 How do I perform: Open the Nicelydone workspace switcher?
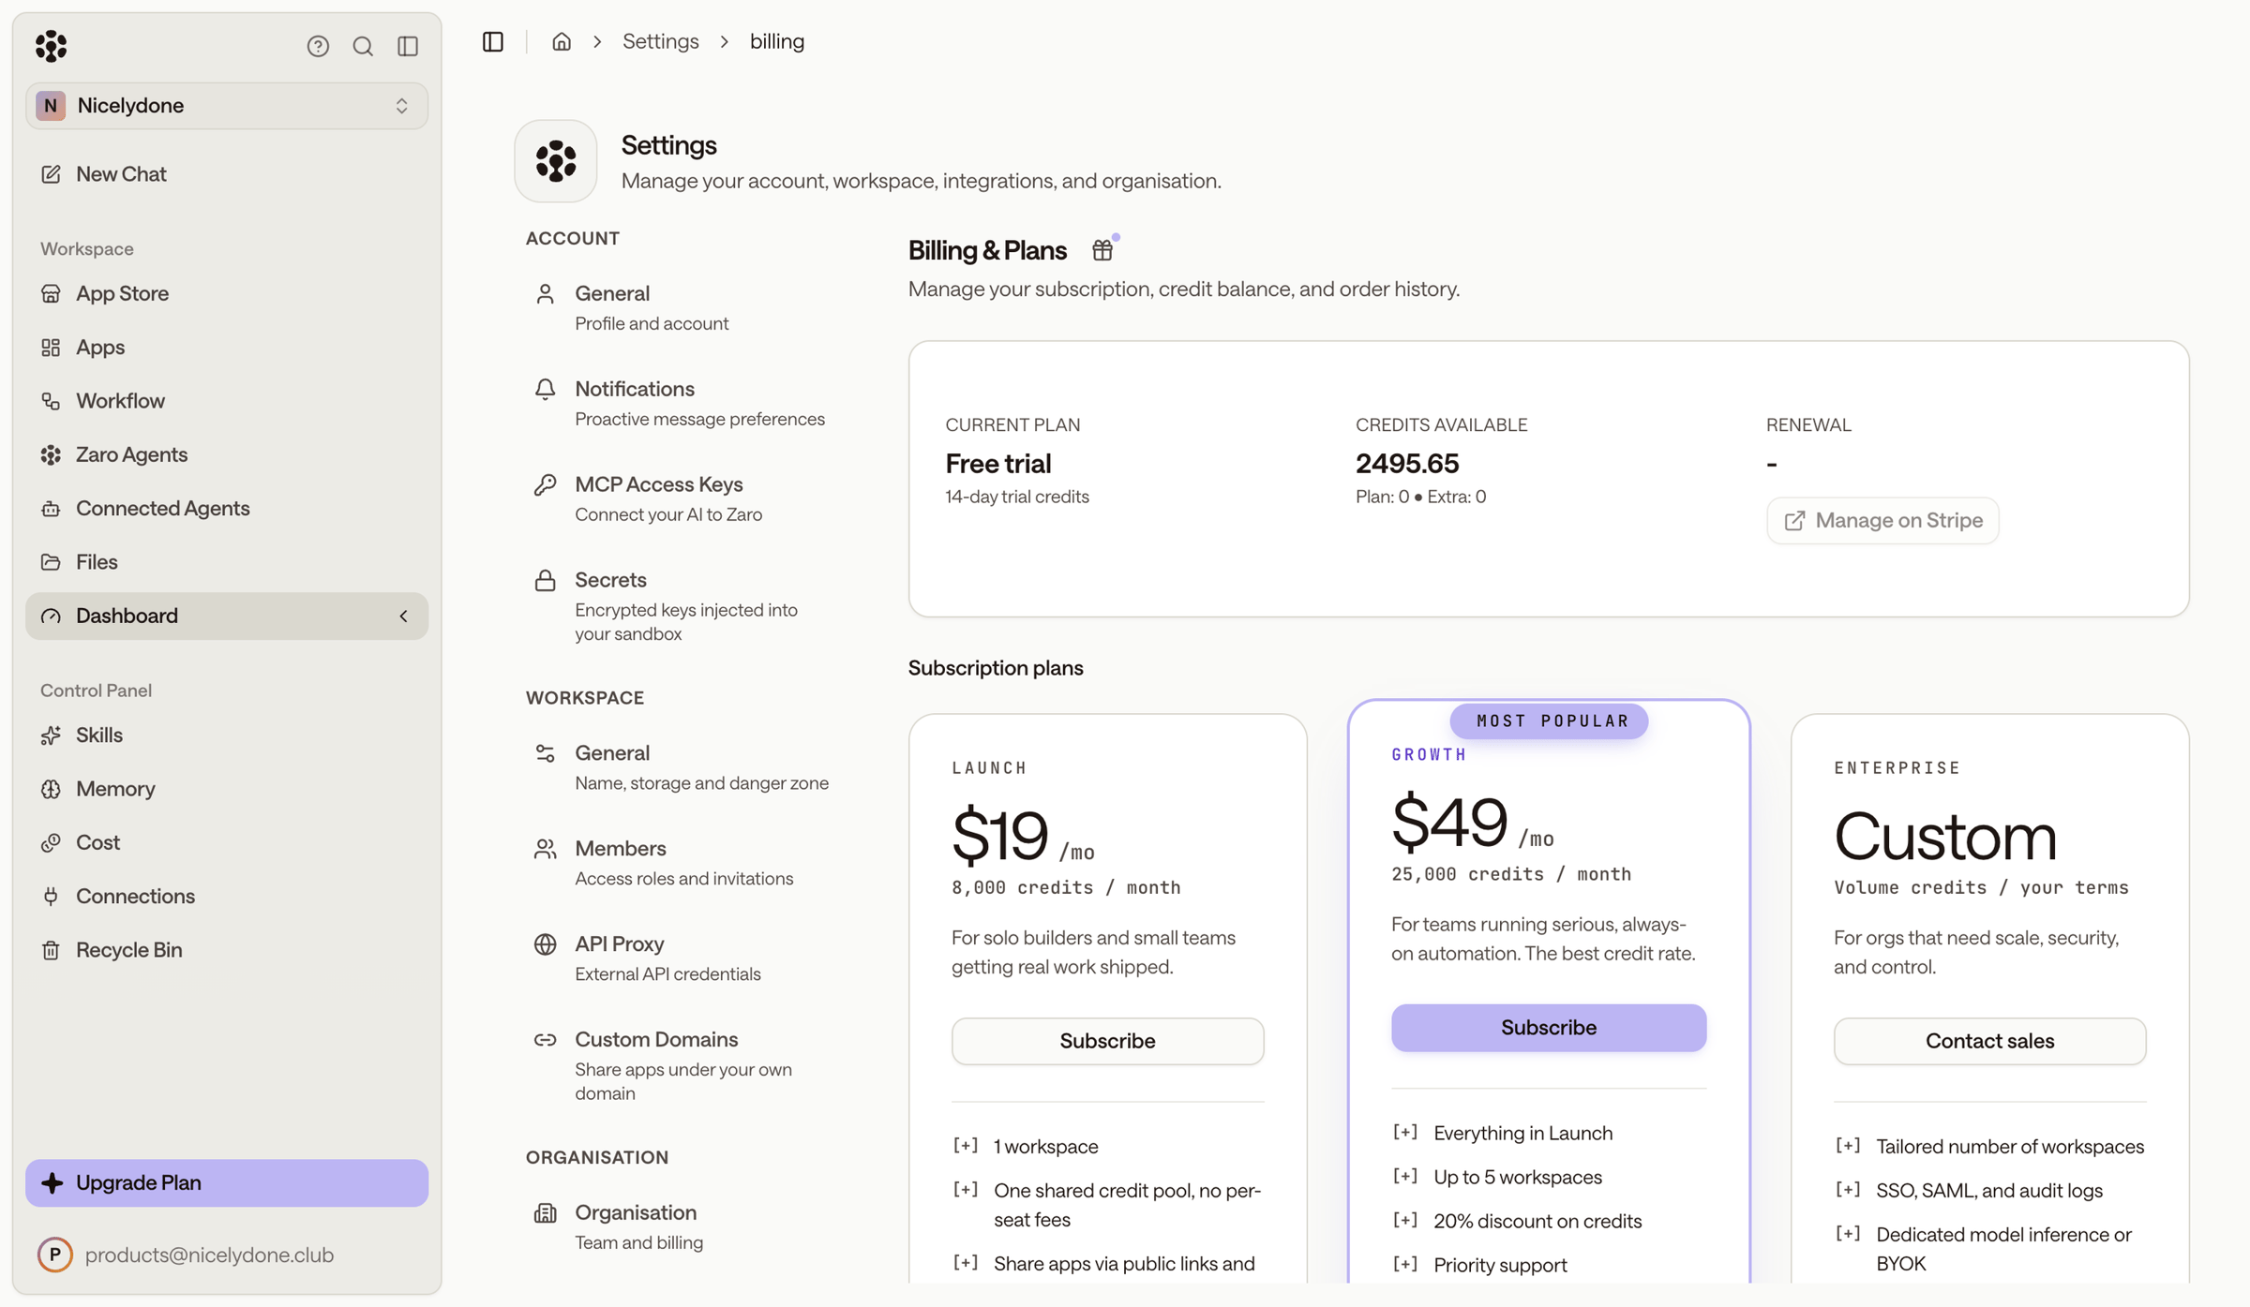[x=227, y=105]
